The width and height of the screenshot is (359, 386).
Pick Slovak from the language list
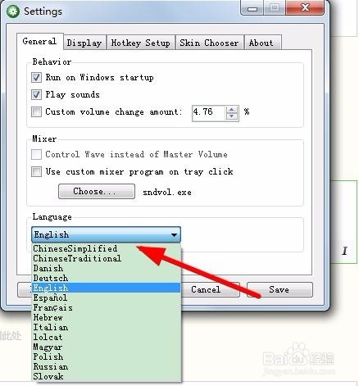pos(107,376)
